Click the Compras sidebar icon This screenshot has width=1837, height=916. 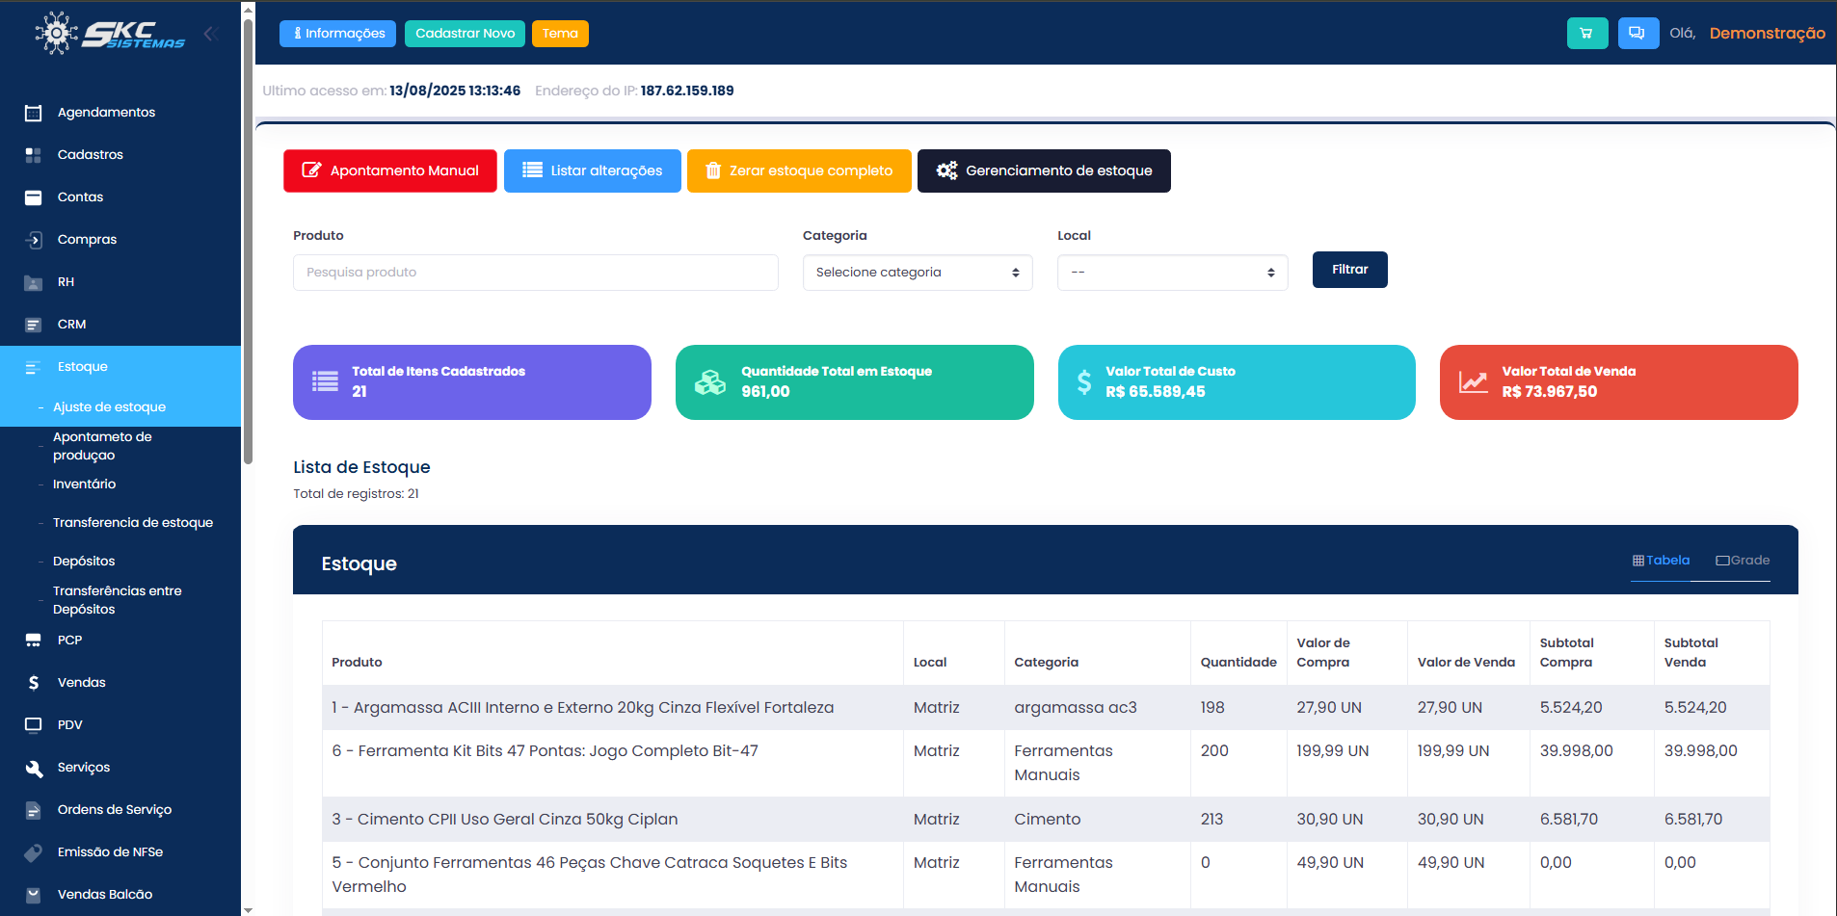pyautogui.click(x=33, y=240)
